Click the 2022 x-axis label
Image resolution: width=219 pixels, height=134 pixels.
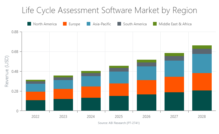[x=35, y=117]
